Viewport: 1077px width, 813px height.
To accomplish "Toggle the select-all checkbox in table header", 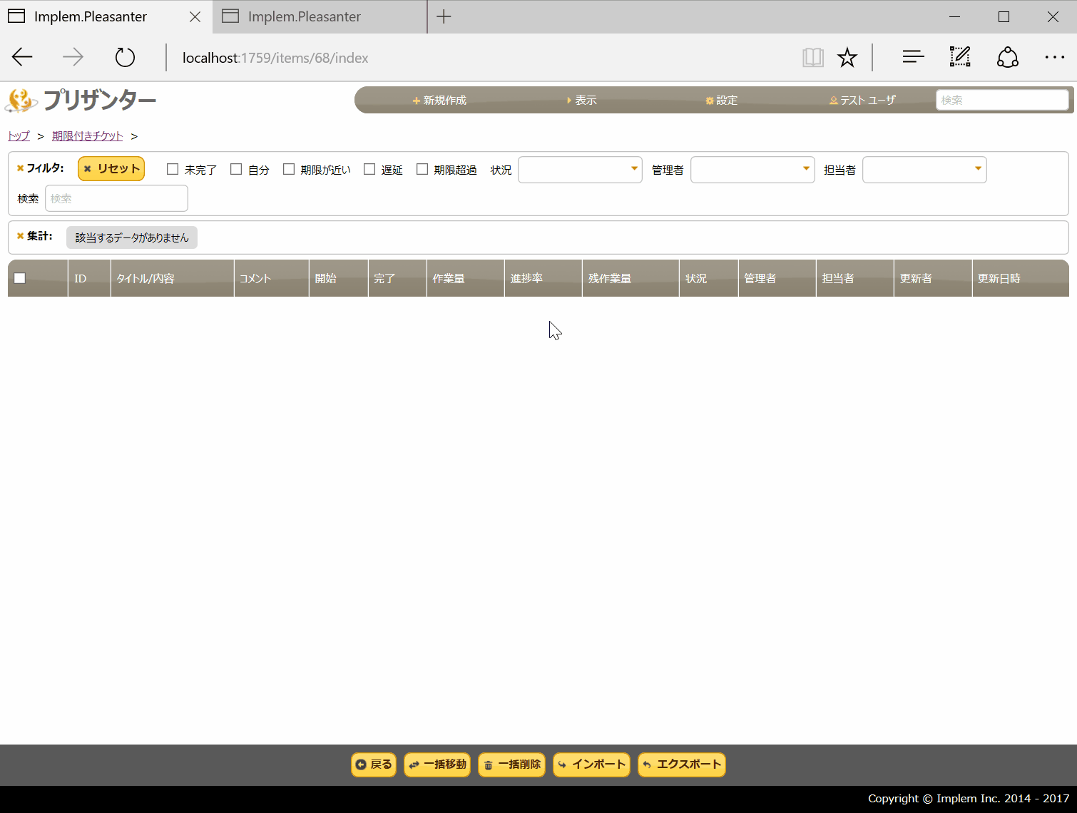I will pyautogui.click(x=20, y=279).
